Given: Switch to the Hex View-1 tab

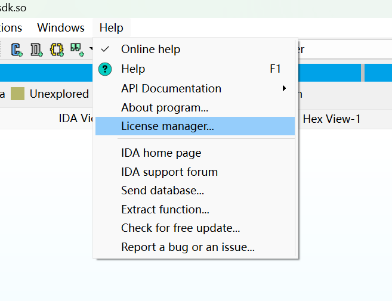Looking at the screenshot, I should click(x=332, y=119).
